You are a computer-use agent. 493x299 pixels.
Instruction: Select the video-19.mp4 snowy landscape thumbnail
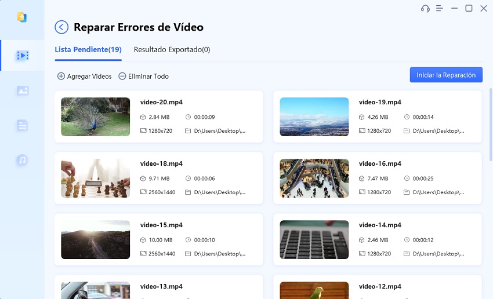click(x=314, y=116)
